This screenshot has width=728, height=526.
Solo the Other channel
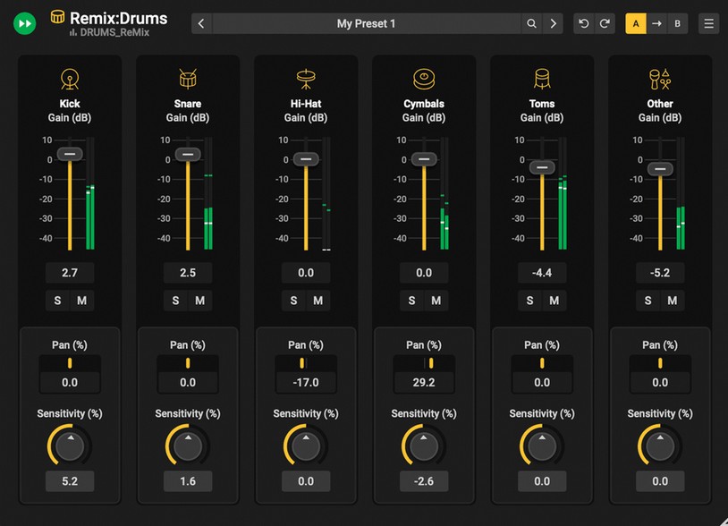coord(648,301)
